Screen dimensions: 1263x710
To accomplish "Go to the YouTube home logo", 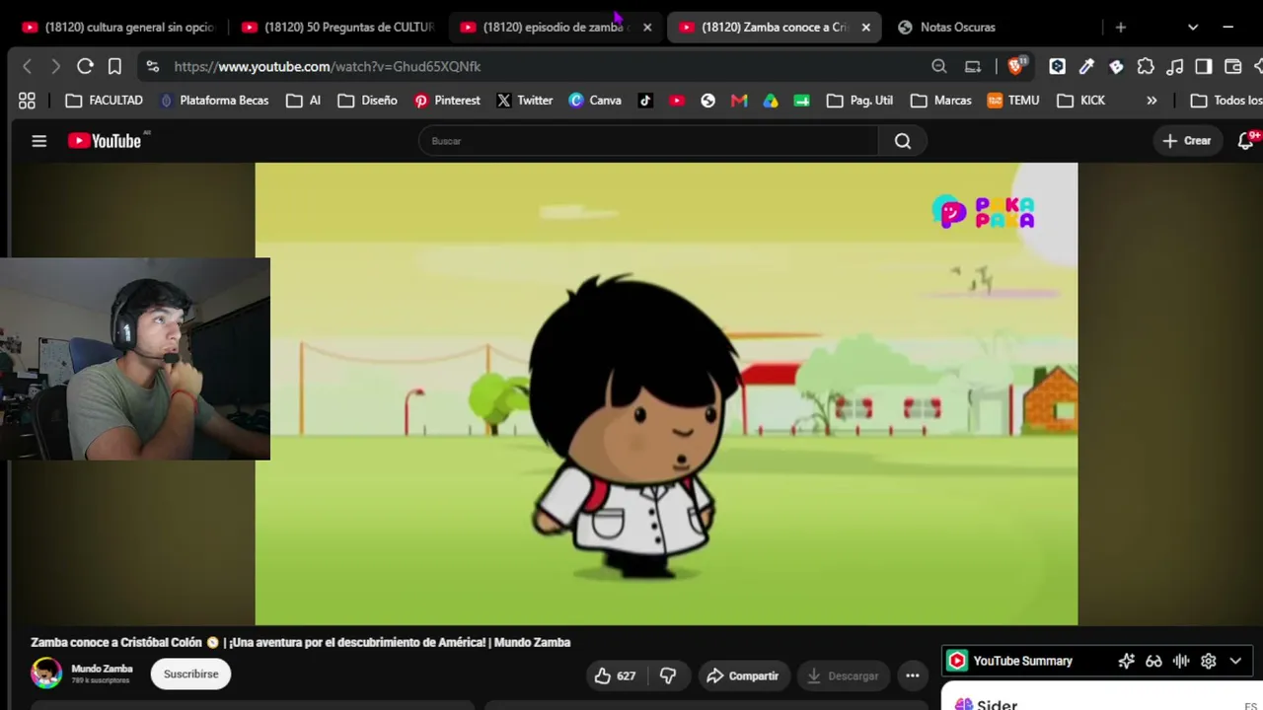I will (105, 141).
